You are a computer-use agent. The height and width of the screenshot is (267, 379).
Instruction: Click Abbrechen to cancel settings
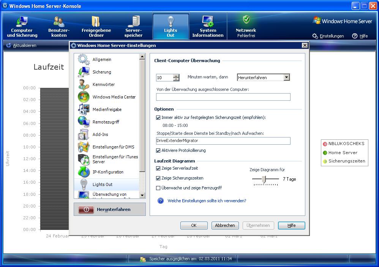pyautogui.click(x=225, y=226)
